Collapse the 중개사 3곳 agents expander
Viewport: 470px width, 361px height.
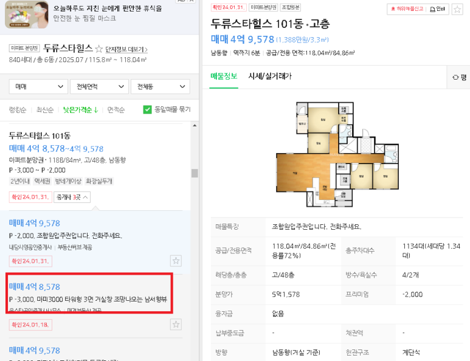(72, 197)
